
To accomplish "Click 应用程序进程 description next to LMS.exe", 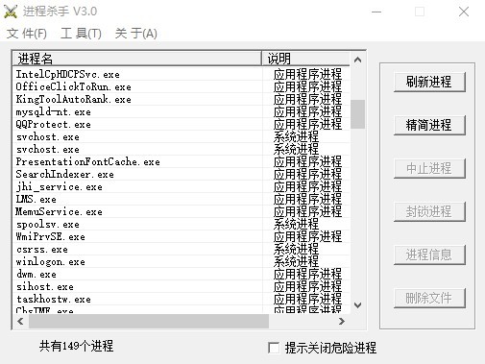I will [x=307, y=199].
